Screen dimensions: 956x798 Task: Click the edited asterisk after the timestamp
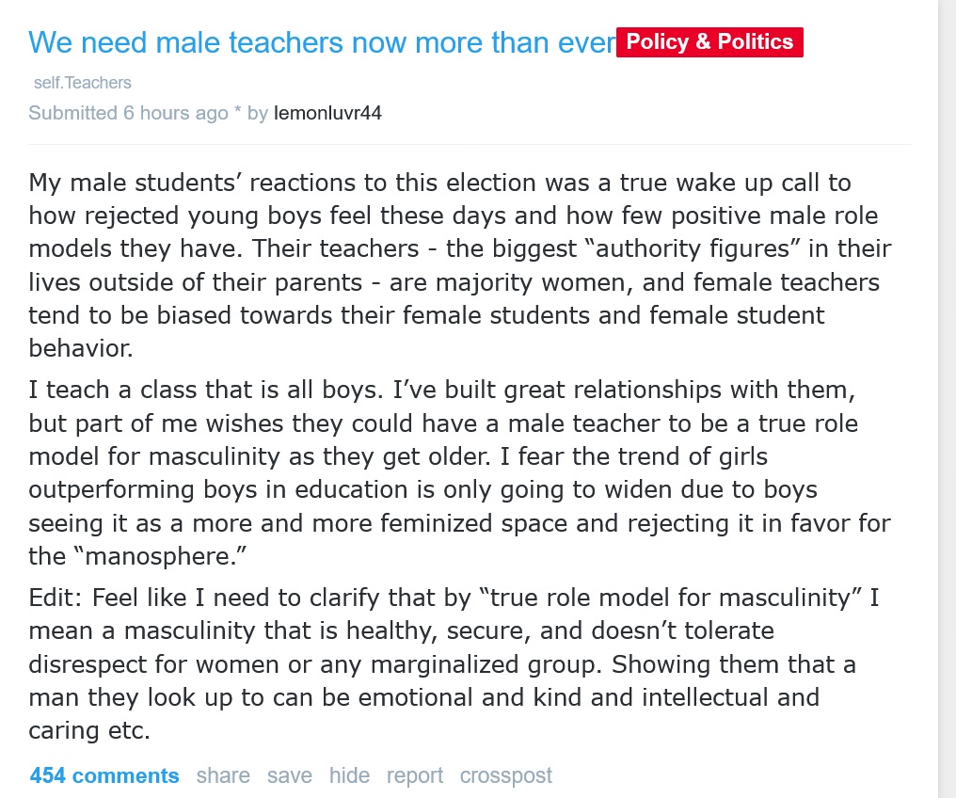[x=238, y=113]
